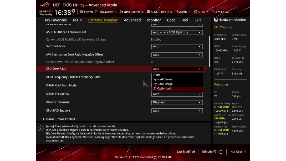Launch AI OC Guide icon
Screen dimensions: 286x161
(149, 12)
